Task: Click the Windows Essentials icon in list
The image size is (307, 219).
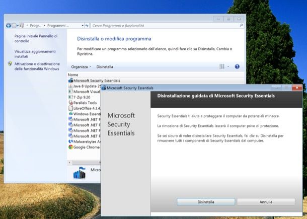Action: (x=70, y=114)
